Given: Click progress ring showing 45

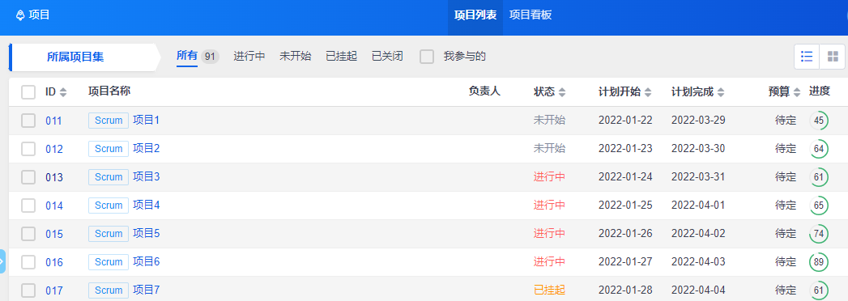Looking at the screenshot, I should 819,121.
